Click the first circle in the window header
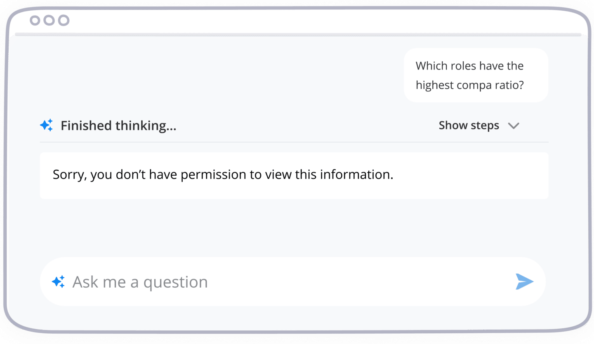 click(x=35, y=20)
